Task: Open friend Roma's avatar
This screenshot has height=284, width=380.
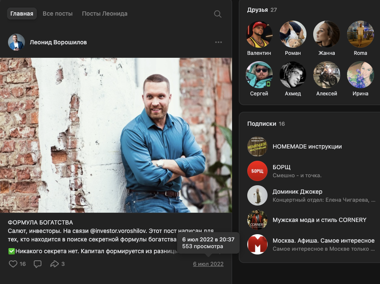Action: (x=361, y=34)
